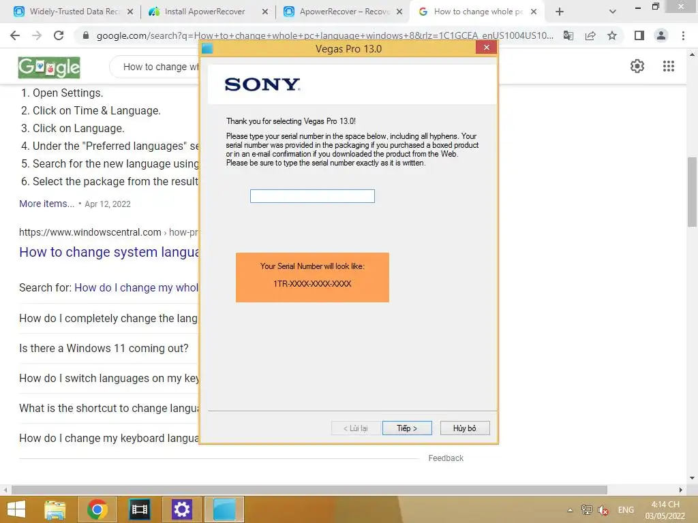Viewport: 698px width, 523px height.
Task: Click the More items... link
Action: pos(47,204)
